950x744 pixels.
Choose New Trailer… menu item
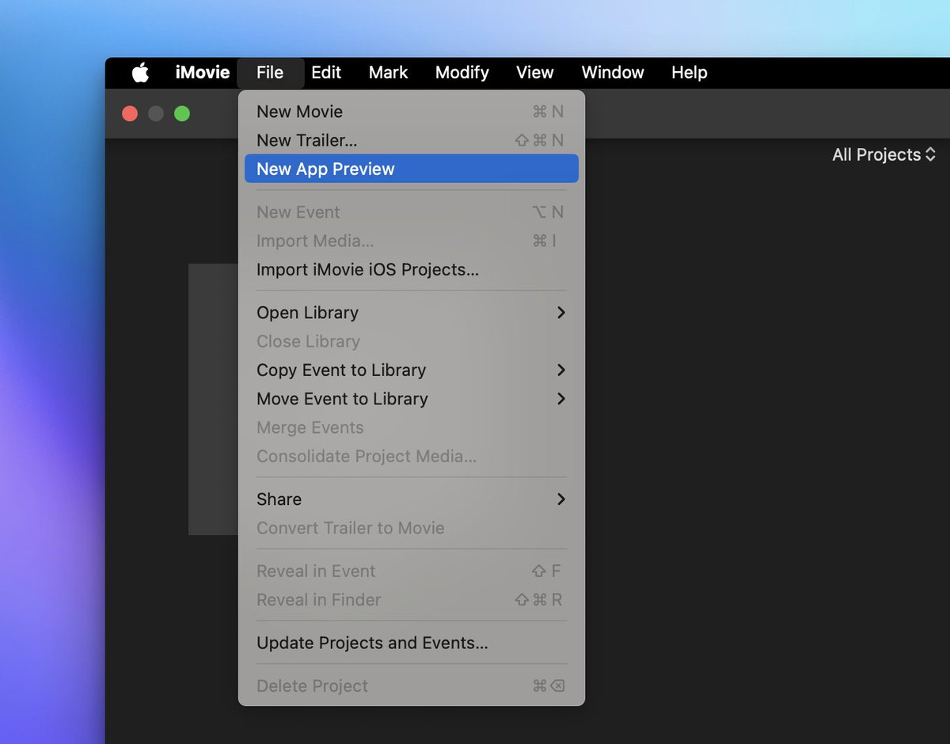tap(412, 140)
